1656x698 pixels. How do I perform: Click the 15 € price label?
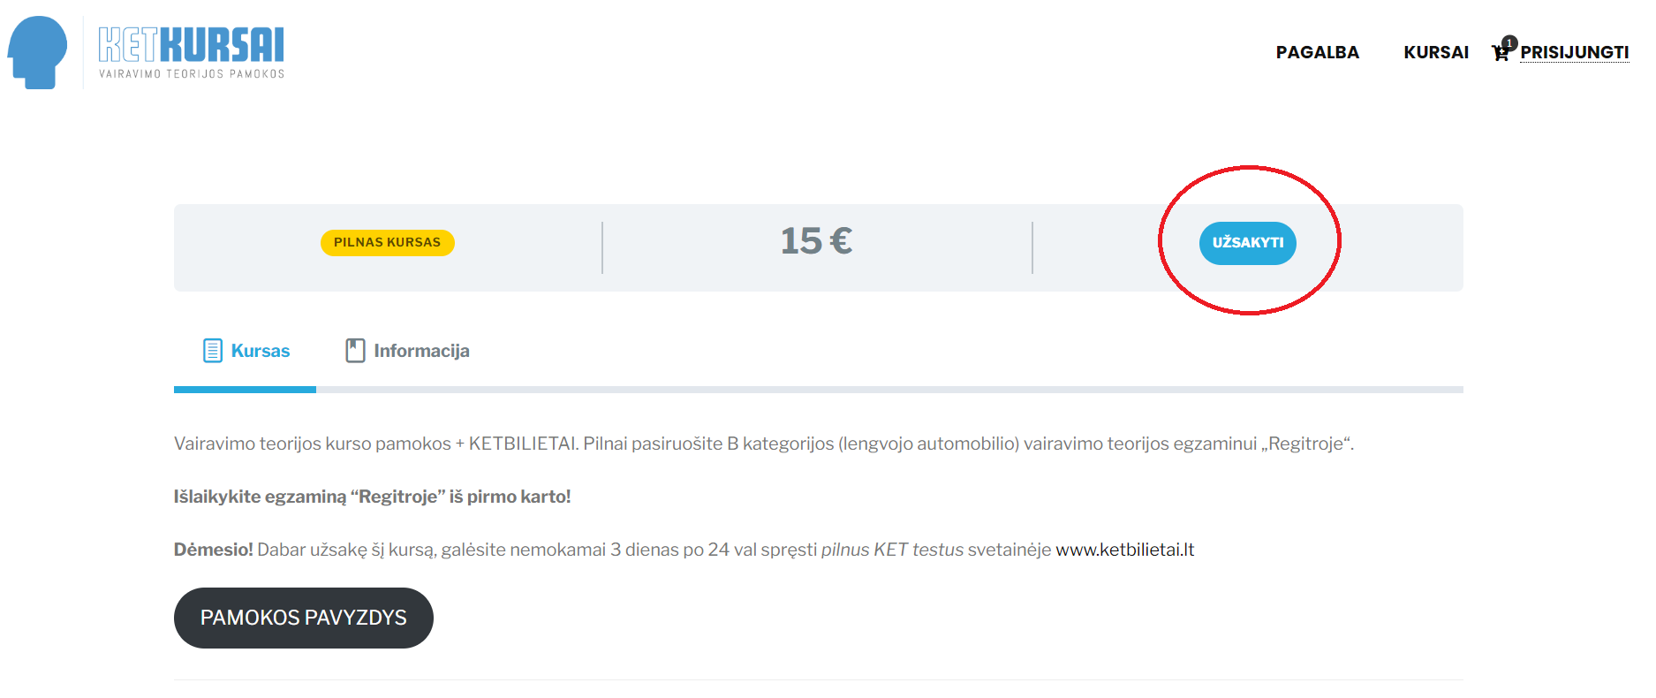coord(816,240)
